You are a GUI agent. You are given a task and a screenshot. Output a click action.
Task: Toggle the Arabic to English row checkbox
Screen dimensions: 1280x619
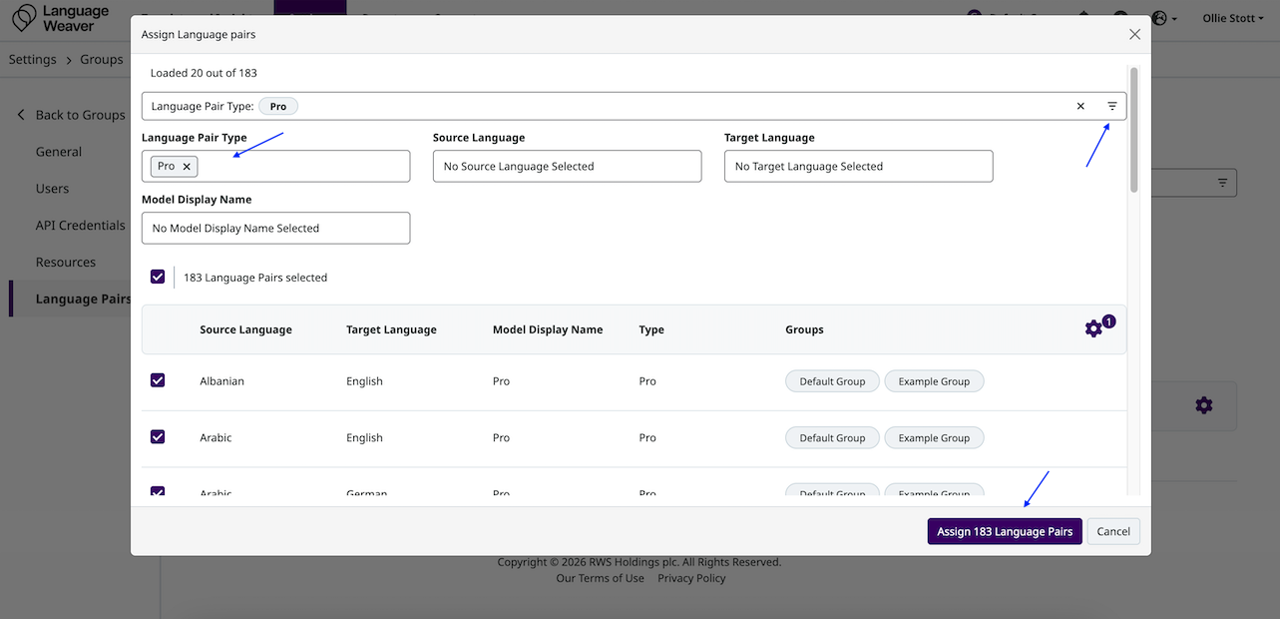coord(158,436)
